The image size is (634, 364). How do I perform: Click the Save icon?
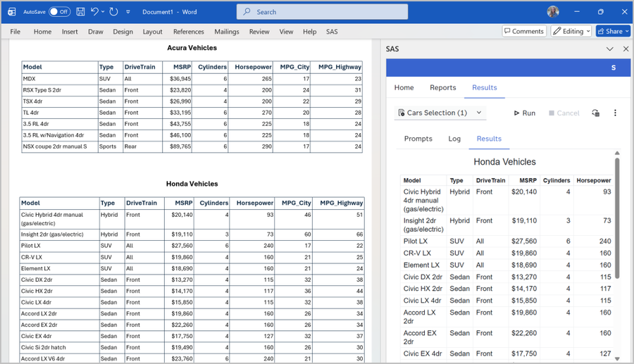[80, 12]
